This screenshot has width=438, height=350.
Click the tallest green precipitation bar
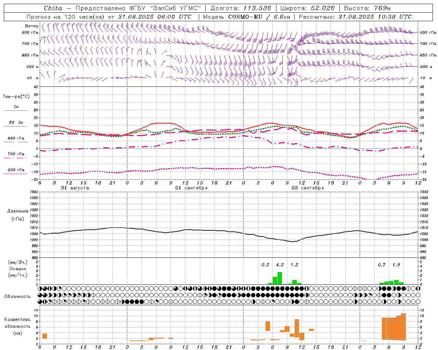click(280, 278)
